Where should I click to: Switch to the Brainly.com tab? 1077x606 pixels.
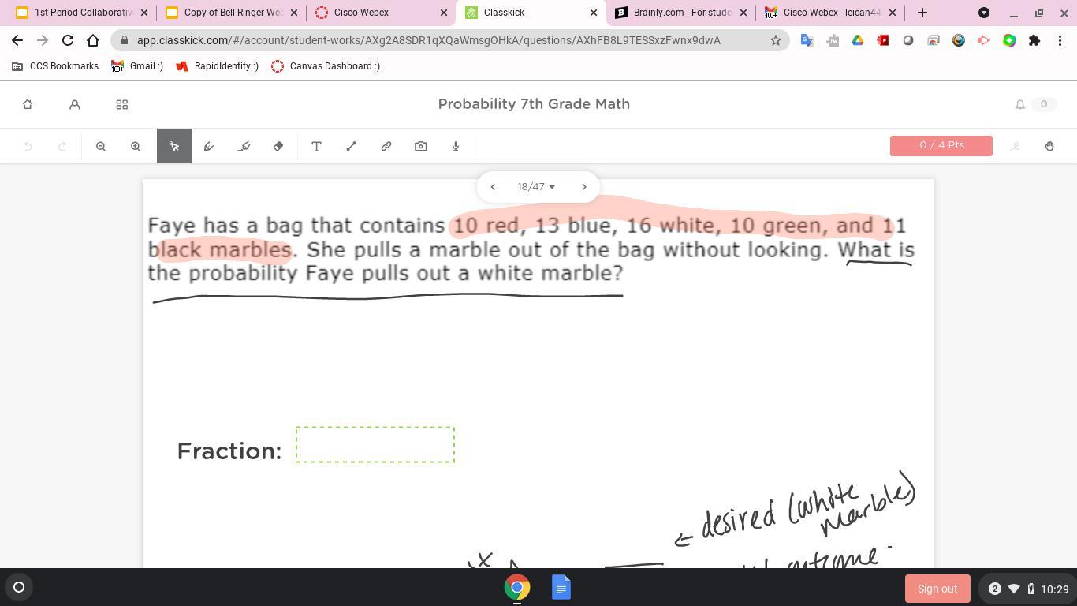[x=681, y=13]
